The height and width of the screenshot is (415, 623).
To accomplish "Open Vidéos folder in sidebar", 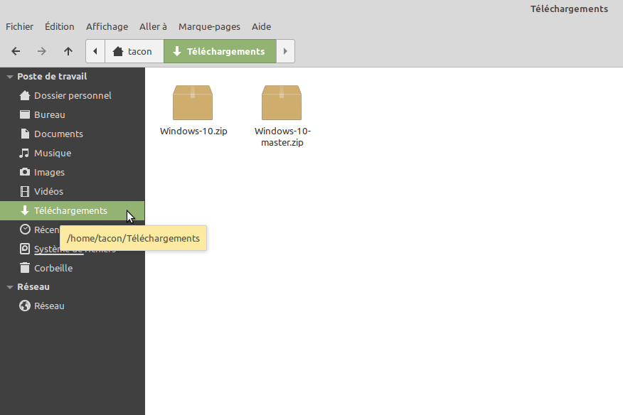I will (x=48, y=192).
